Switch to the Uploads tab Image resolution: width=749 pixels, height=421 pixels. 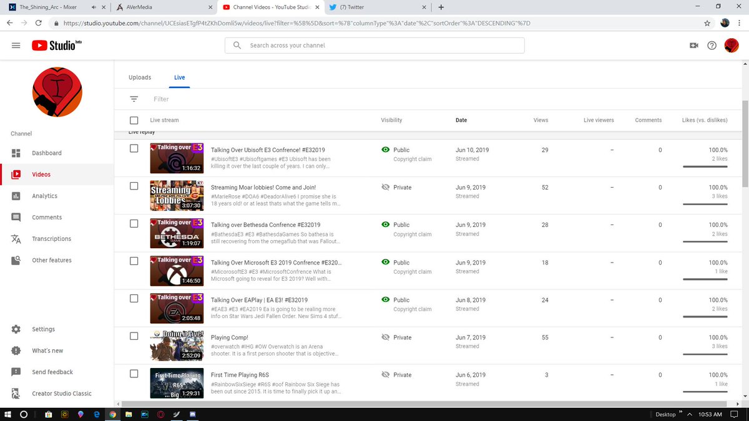[x=140, y=77]
